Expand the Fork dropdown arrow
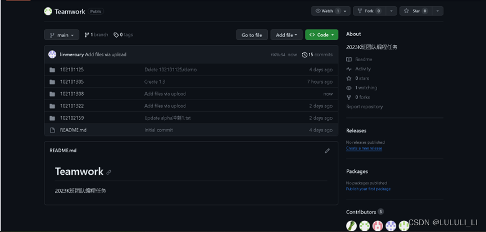Screen dimensions: 486x232 click(x=391, y=11)
